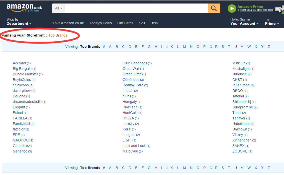Image resolution: width=284 pixels, height=175 pixels.
Task: Open GAOHOU brand link
Action: click(21, 140)
